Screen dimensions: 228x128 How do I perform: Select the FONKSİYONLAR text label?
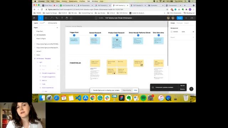click(x=75, y=63)
